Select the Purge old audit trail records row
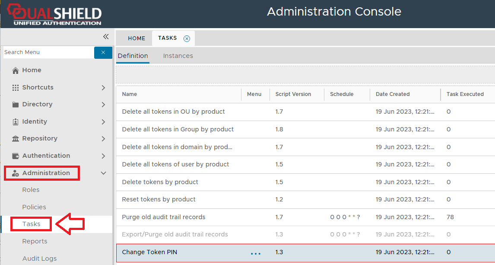495x265 pixels. coord(164,217)
